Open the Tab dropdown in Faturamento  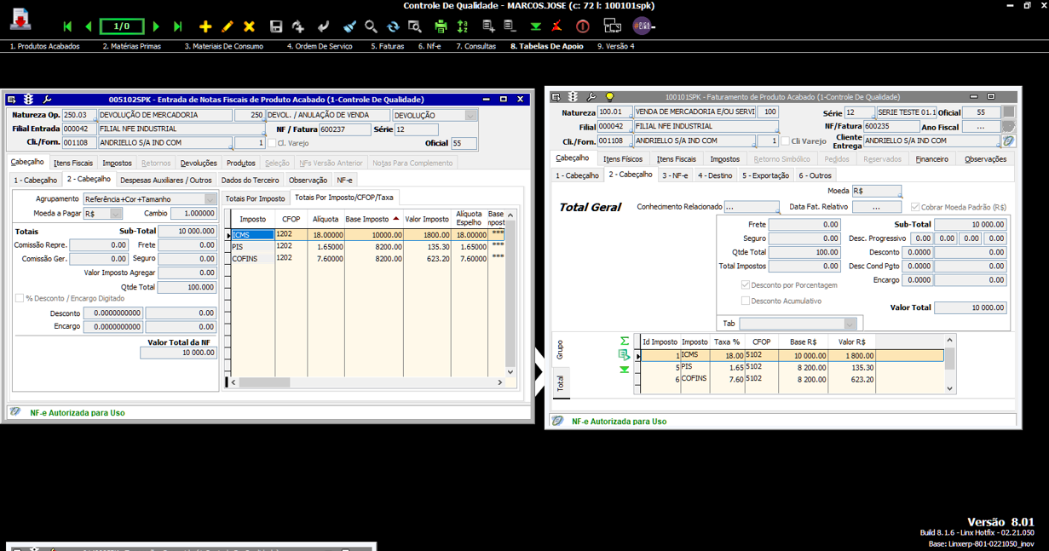[x=850, y=324]
